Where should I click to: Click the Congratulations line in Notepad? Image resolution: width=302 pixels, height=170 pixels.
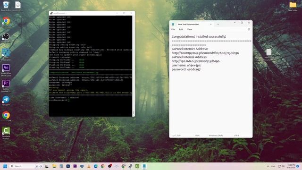click(x=199, y=37)
